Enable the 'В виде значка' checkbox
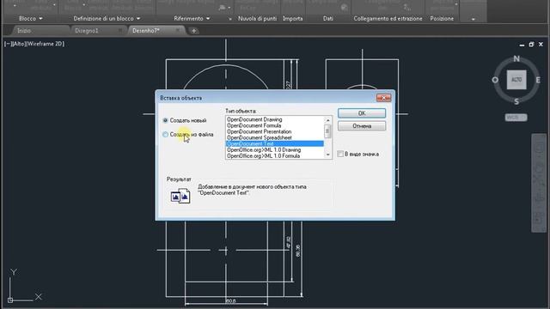 coord(340,154)
